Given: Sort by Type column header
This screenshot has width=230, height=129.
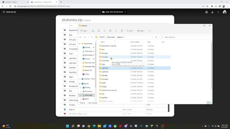Looking at the screenshot, I should 149,42.
